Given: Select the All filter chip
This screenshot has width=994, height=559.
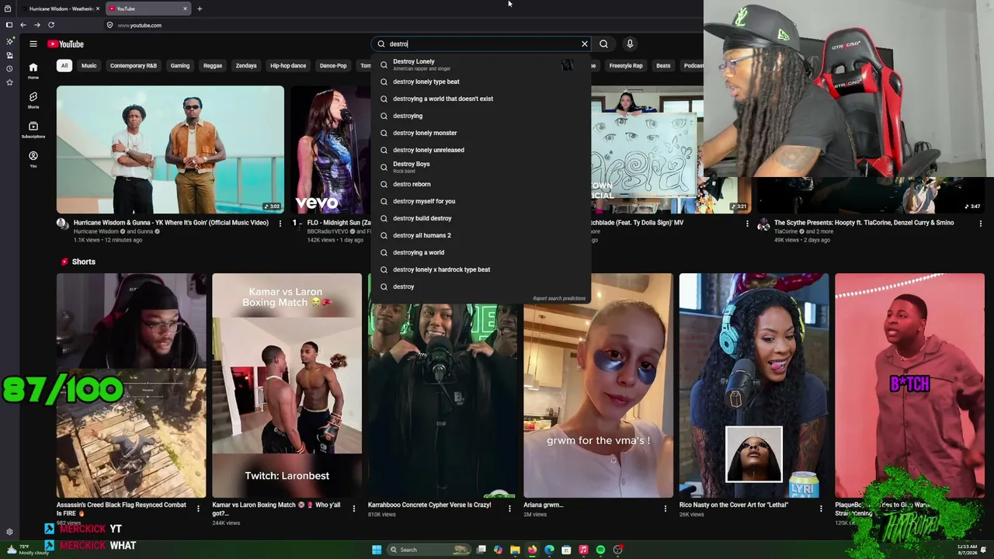Looking at the screenshot, I should (64, 66).
